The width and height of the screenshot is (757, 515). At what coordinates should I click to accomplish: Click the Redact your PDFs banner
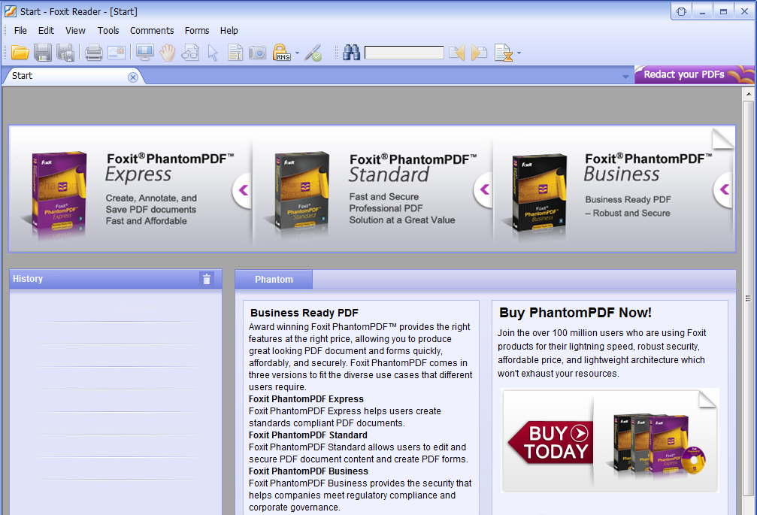(694, 74)
